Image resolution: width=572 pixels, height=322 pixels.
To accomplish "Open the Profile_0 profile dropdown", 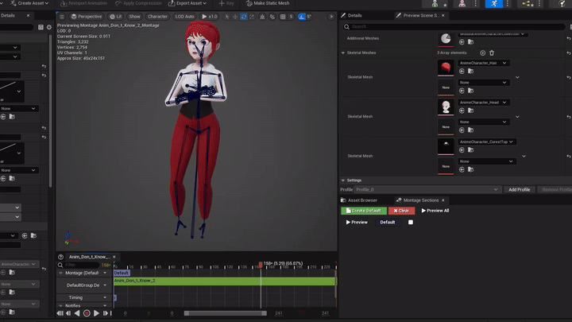I will [427, 189].
